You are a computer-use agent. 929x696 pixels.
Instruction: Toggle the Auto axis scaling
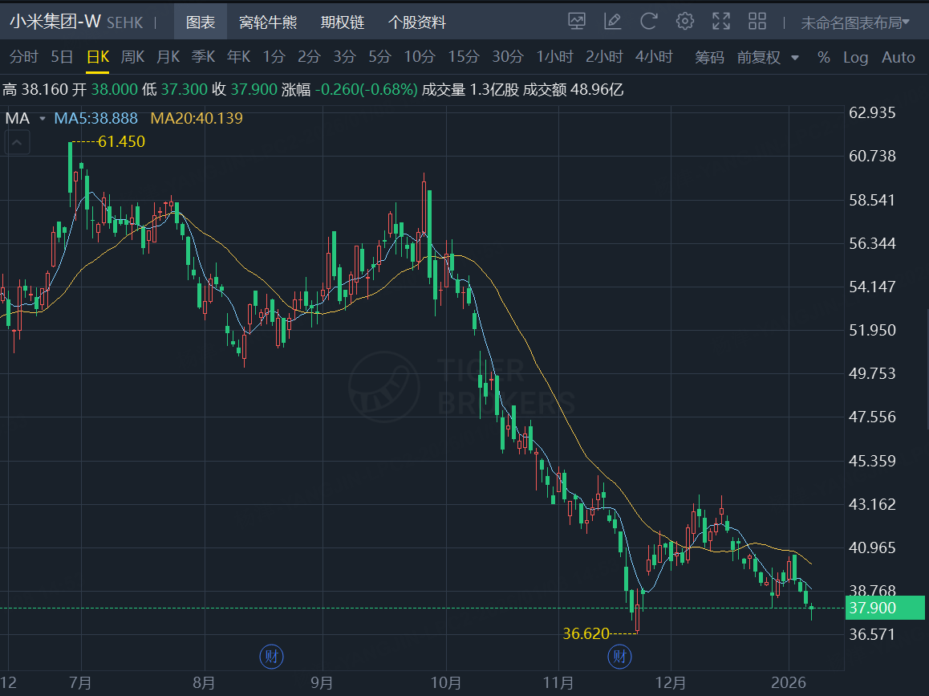click(x=899, y=58)
